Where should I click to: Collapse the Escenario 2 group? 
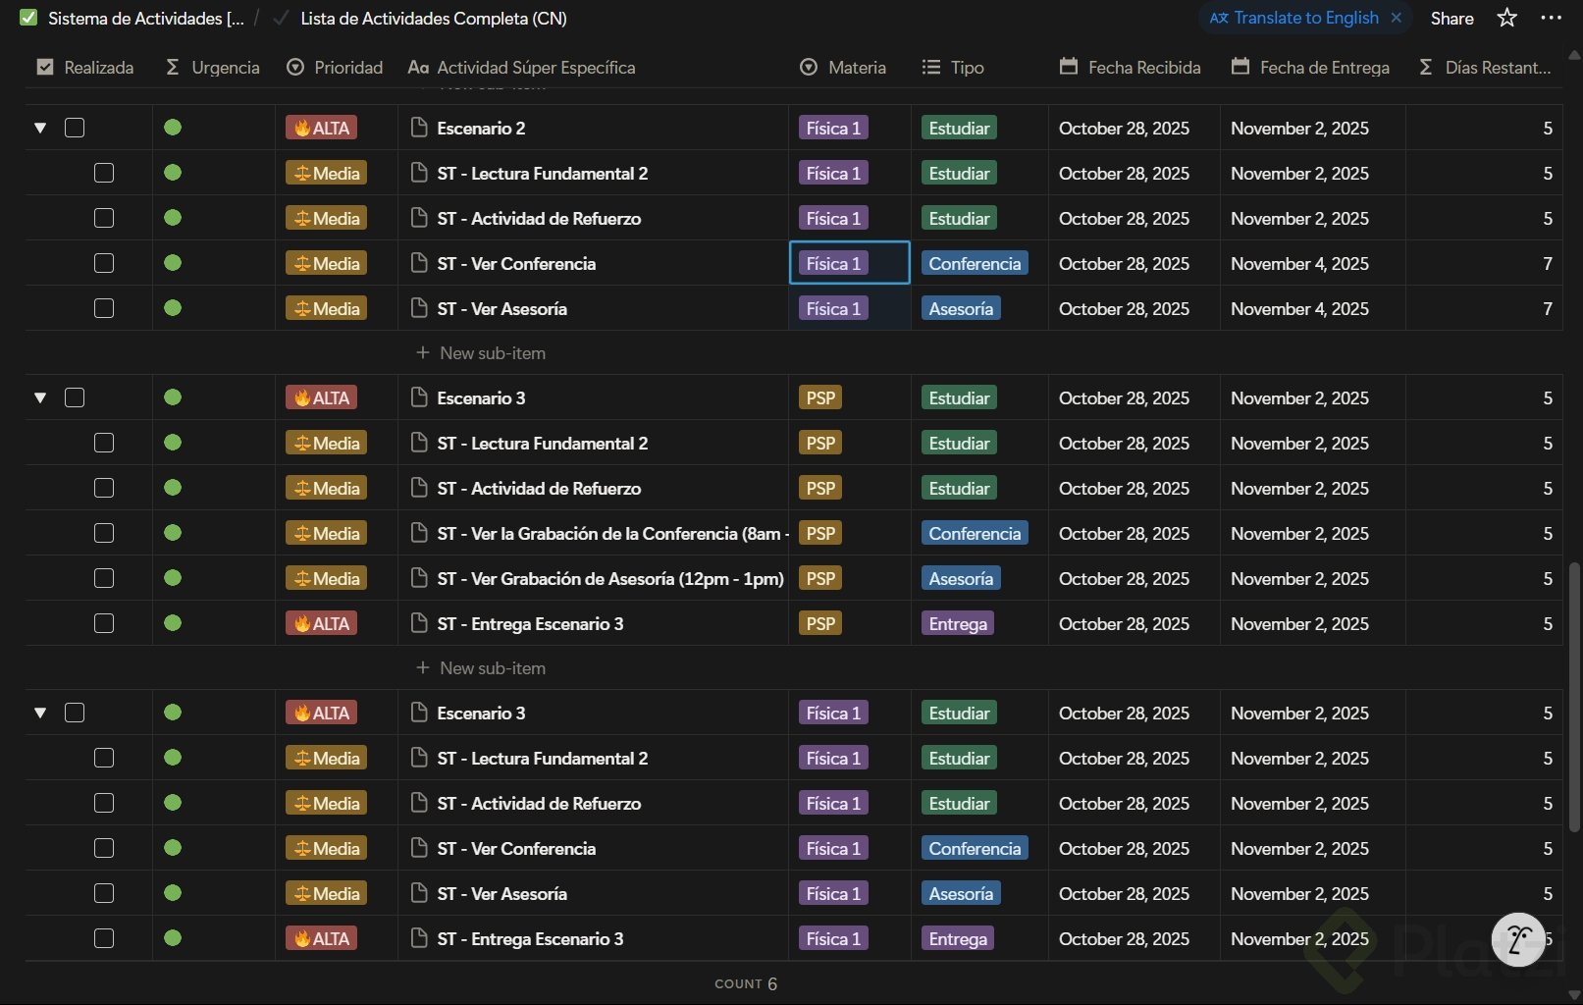pos(40,128)
